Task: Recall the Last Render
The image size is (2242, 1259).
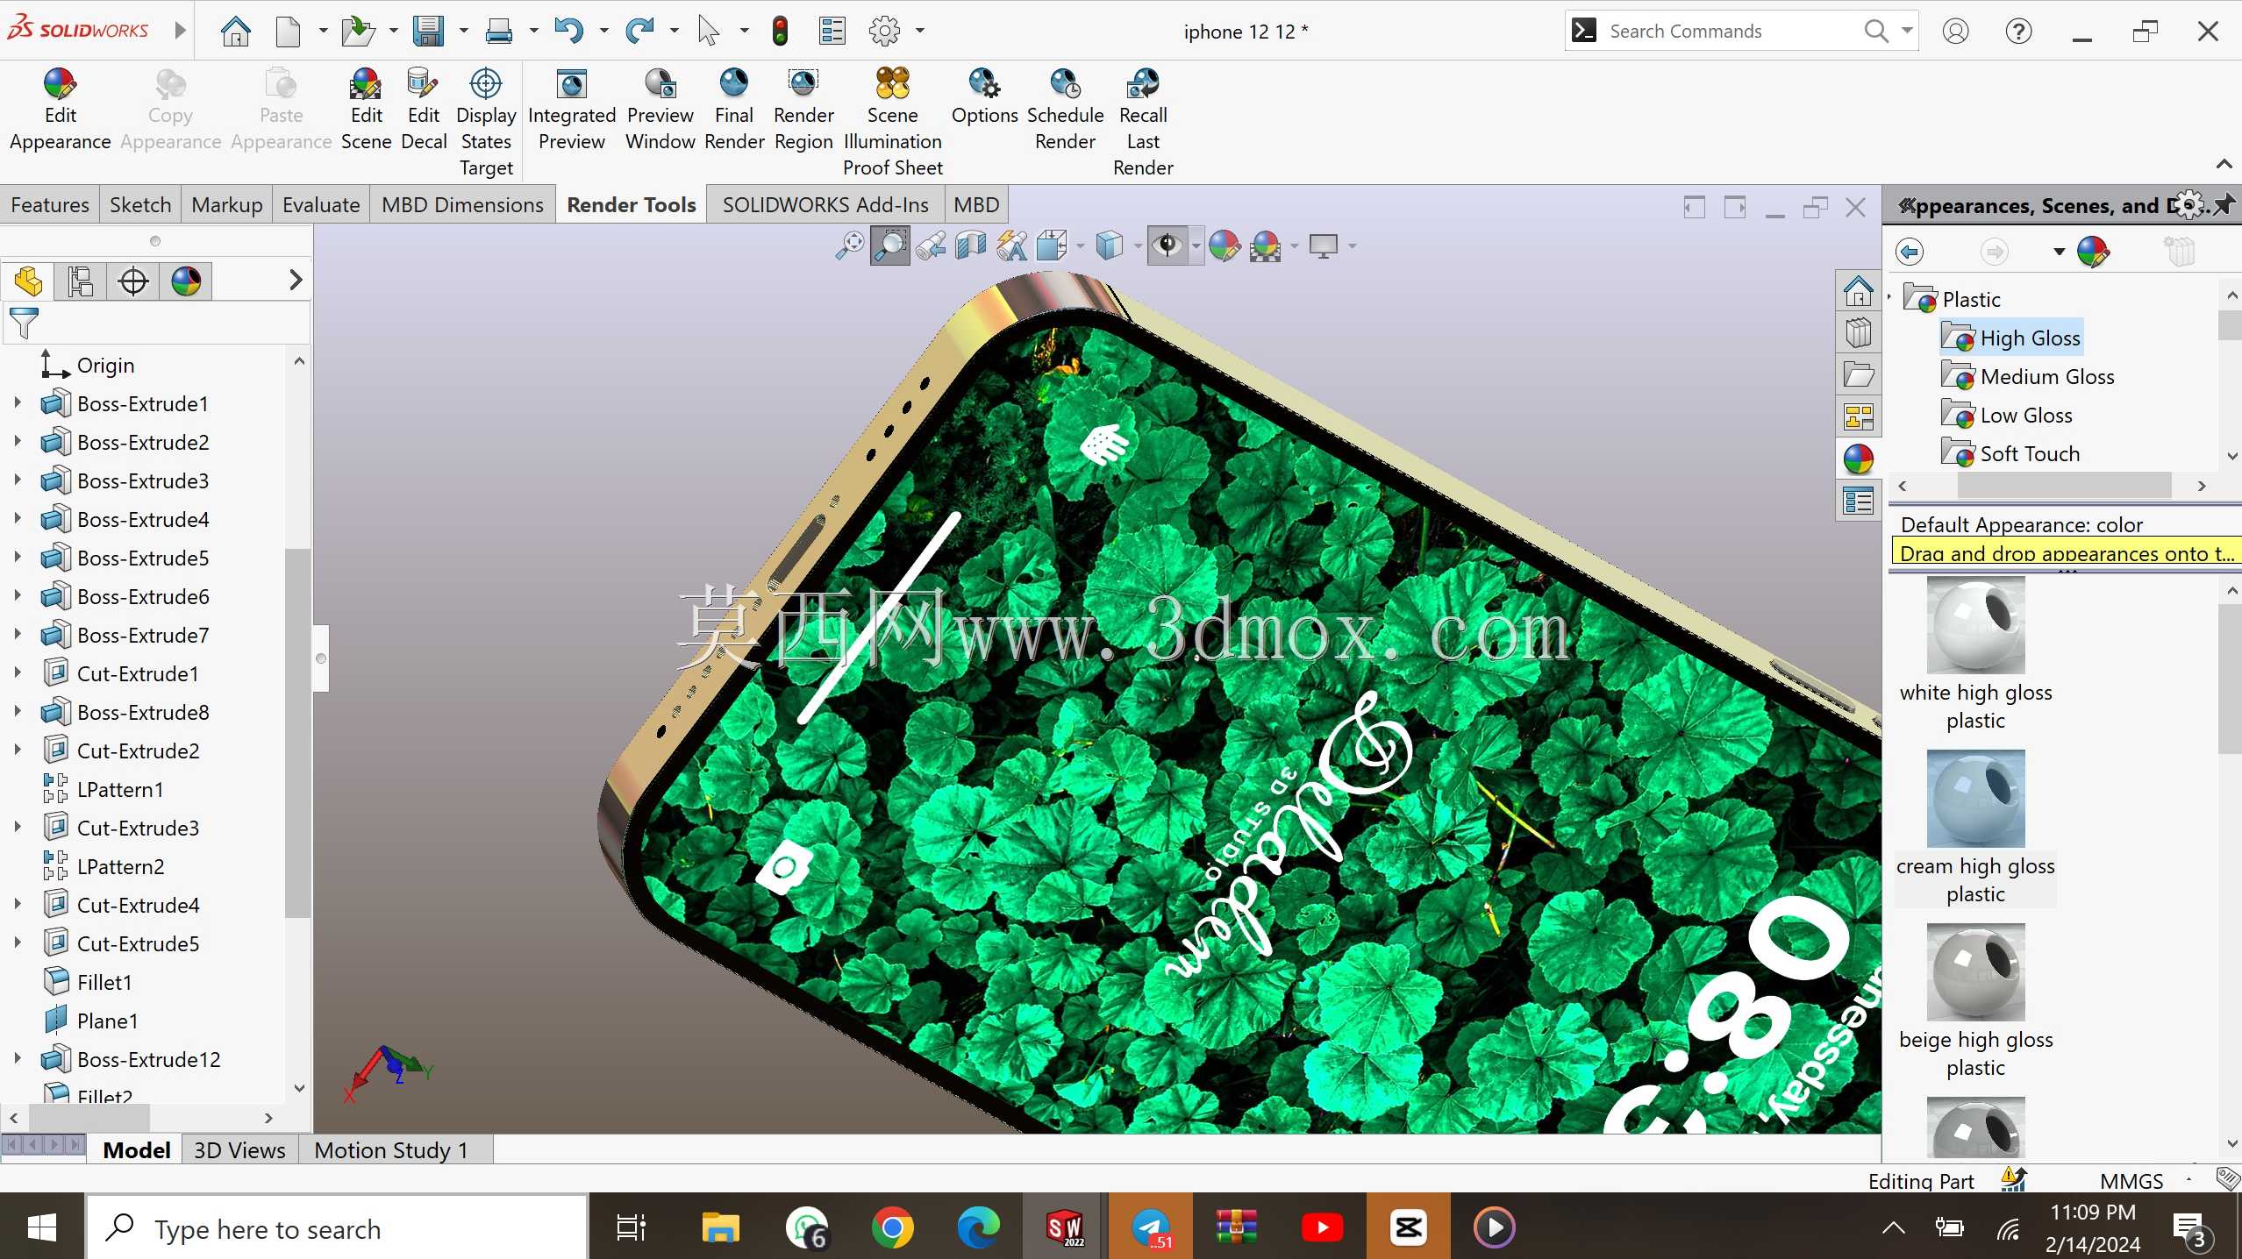Action: (x=1143, y=123)
